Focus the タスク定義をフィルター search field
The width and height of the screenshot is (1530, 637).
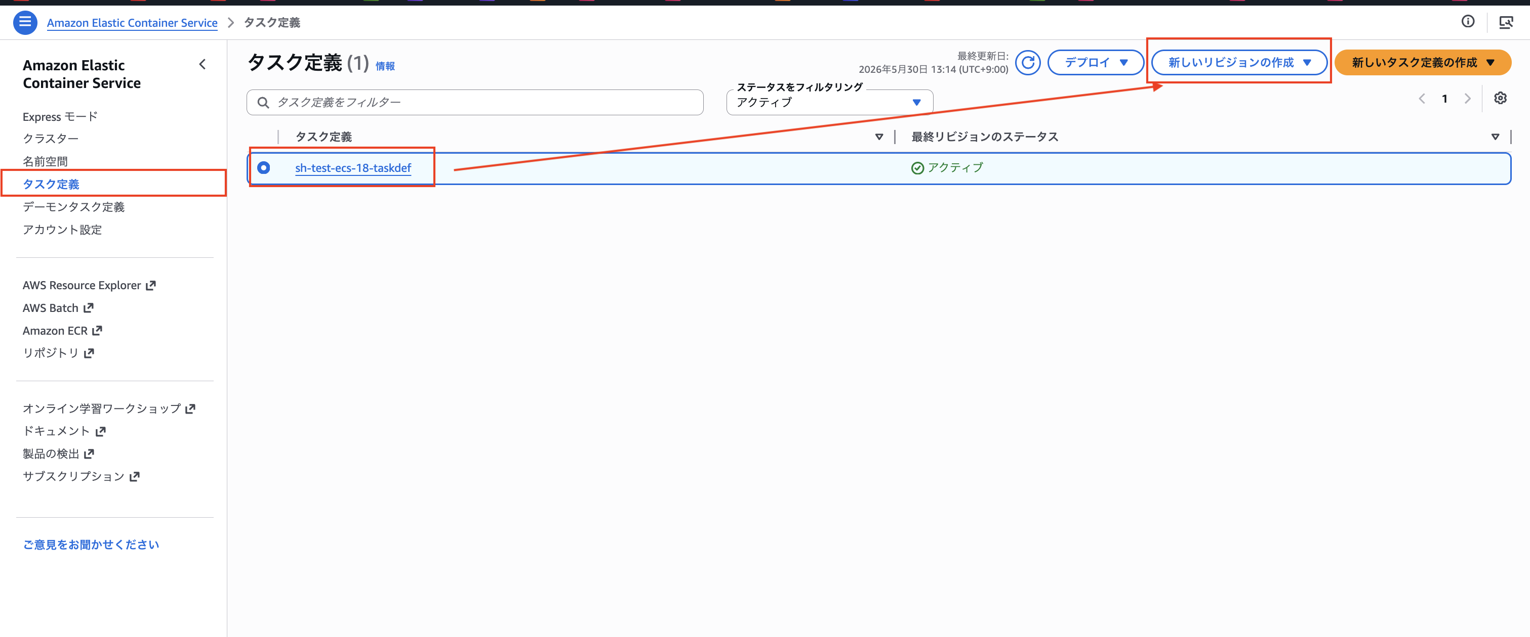tap(474, 102)
